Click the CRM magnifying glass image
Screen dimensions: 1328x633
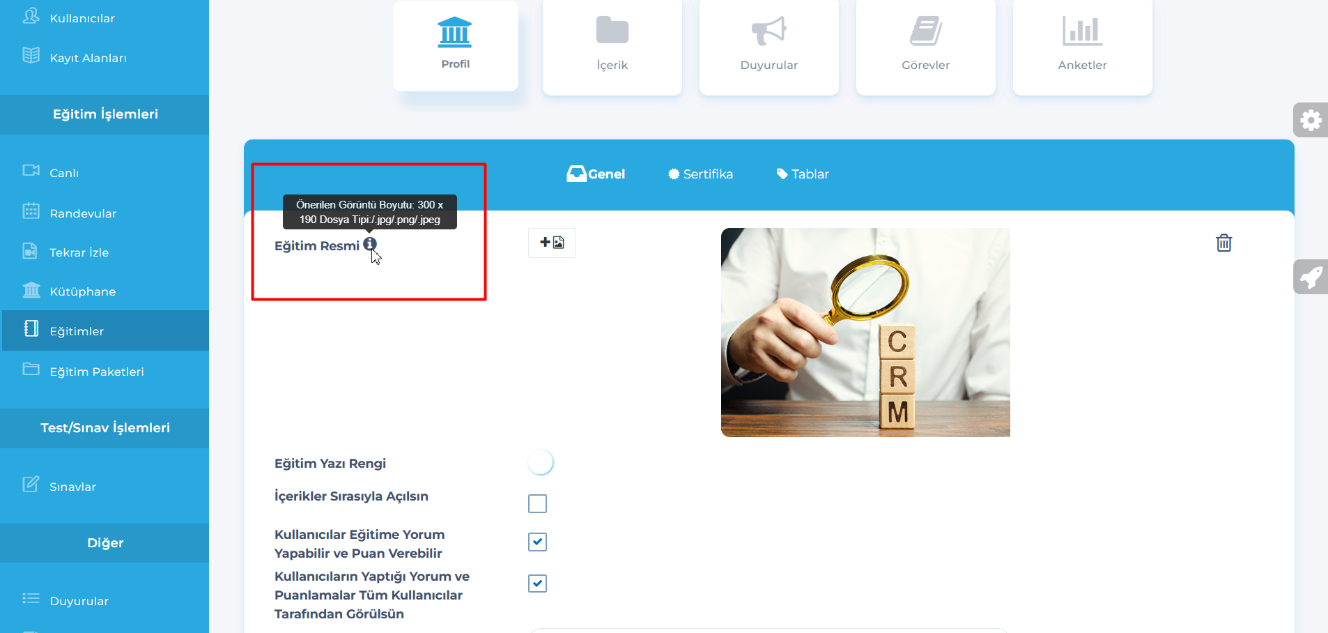865,333
